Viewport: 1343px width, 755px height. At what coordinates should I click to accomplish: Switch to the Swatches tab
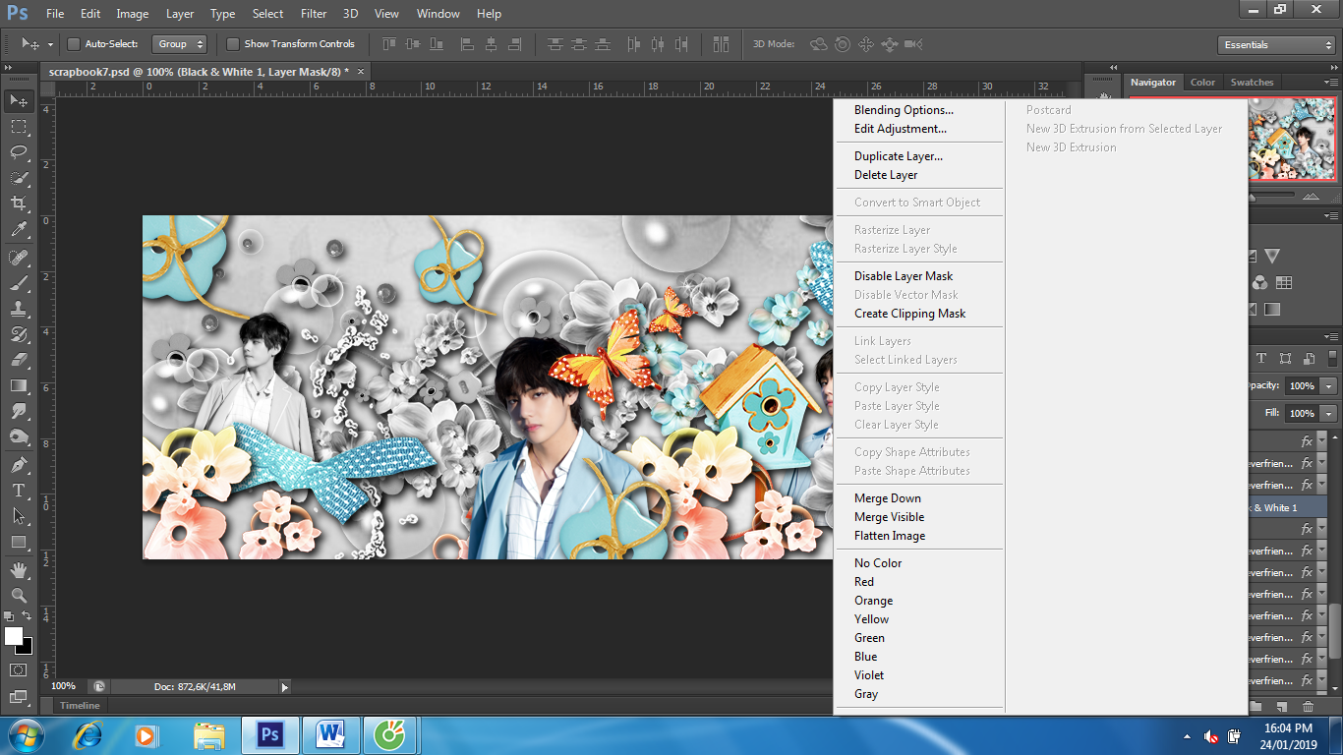[x=1252, y=83]
